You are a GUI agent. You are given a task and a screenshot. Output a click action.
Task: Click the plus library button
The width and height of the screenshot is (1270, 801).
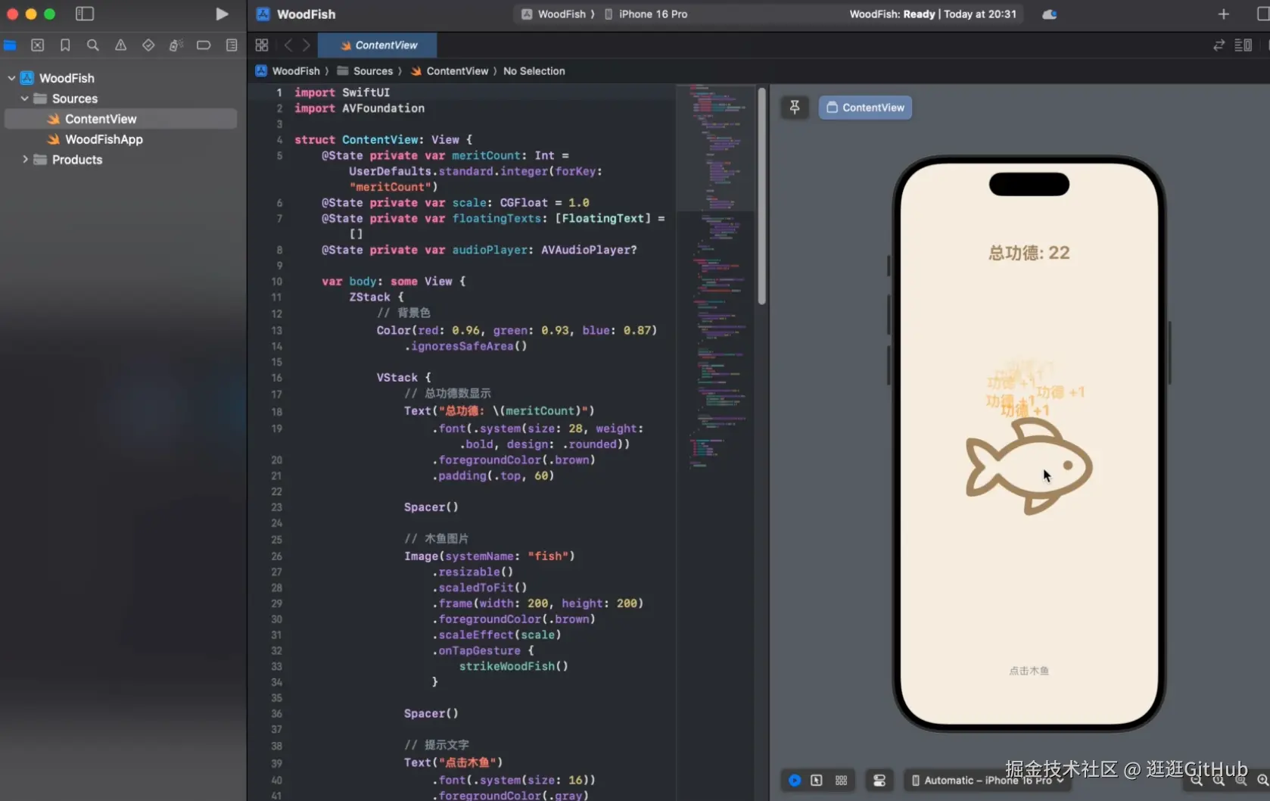coord(1224,14)
